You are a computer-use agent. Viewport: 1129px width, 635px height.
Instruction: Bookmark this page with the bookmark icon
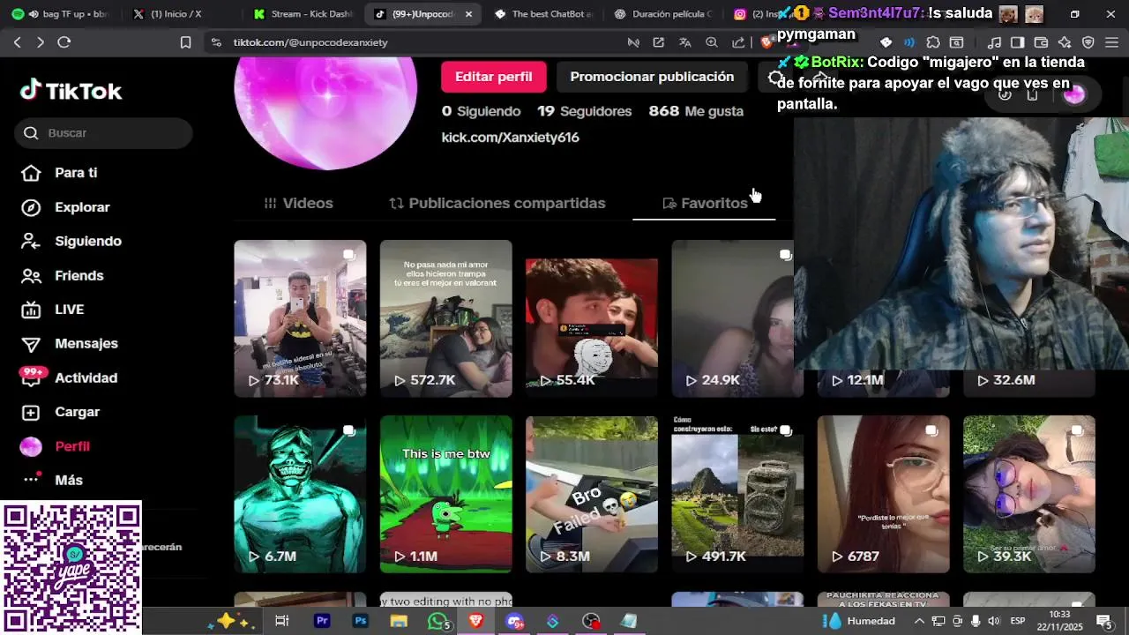(x=185, y=42)
